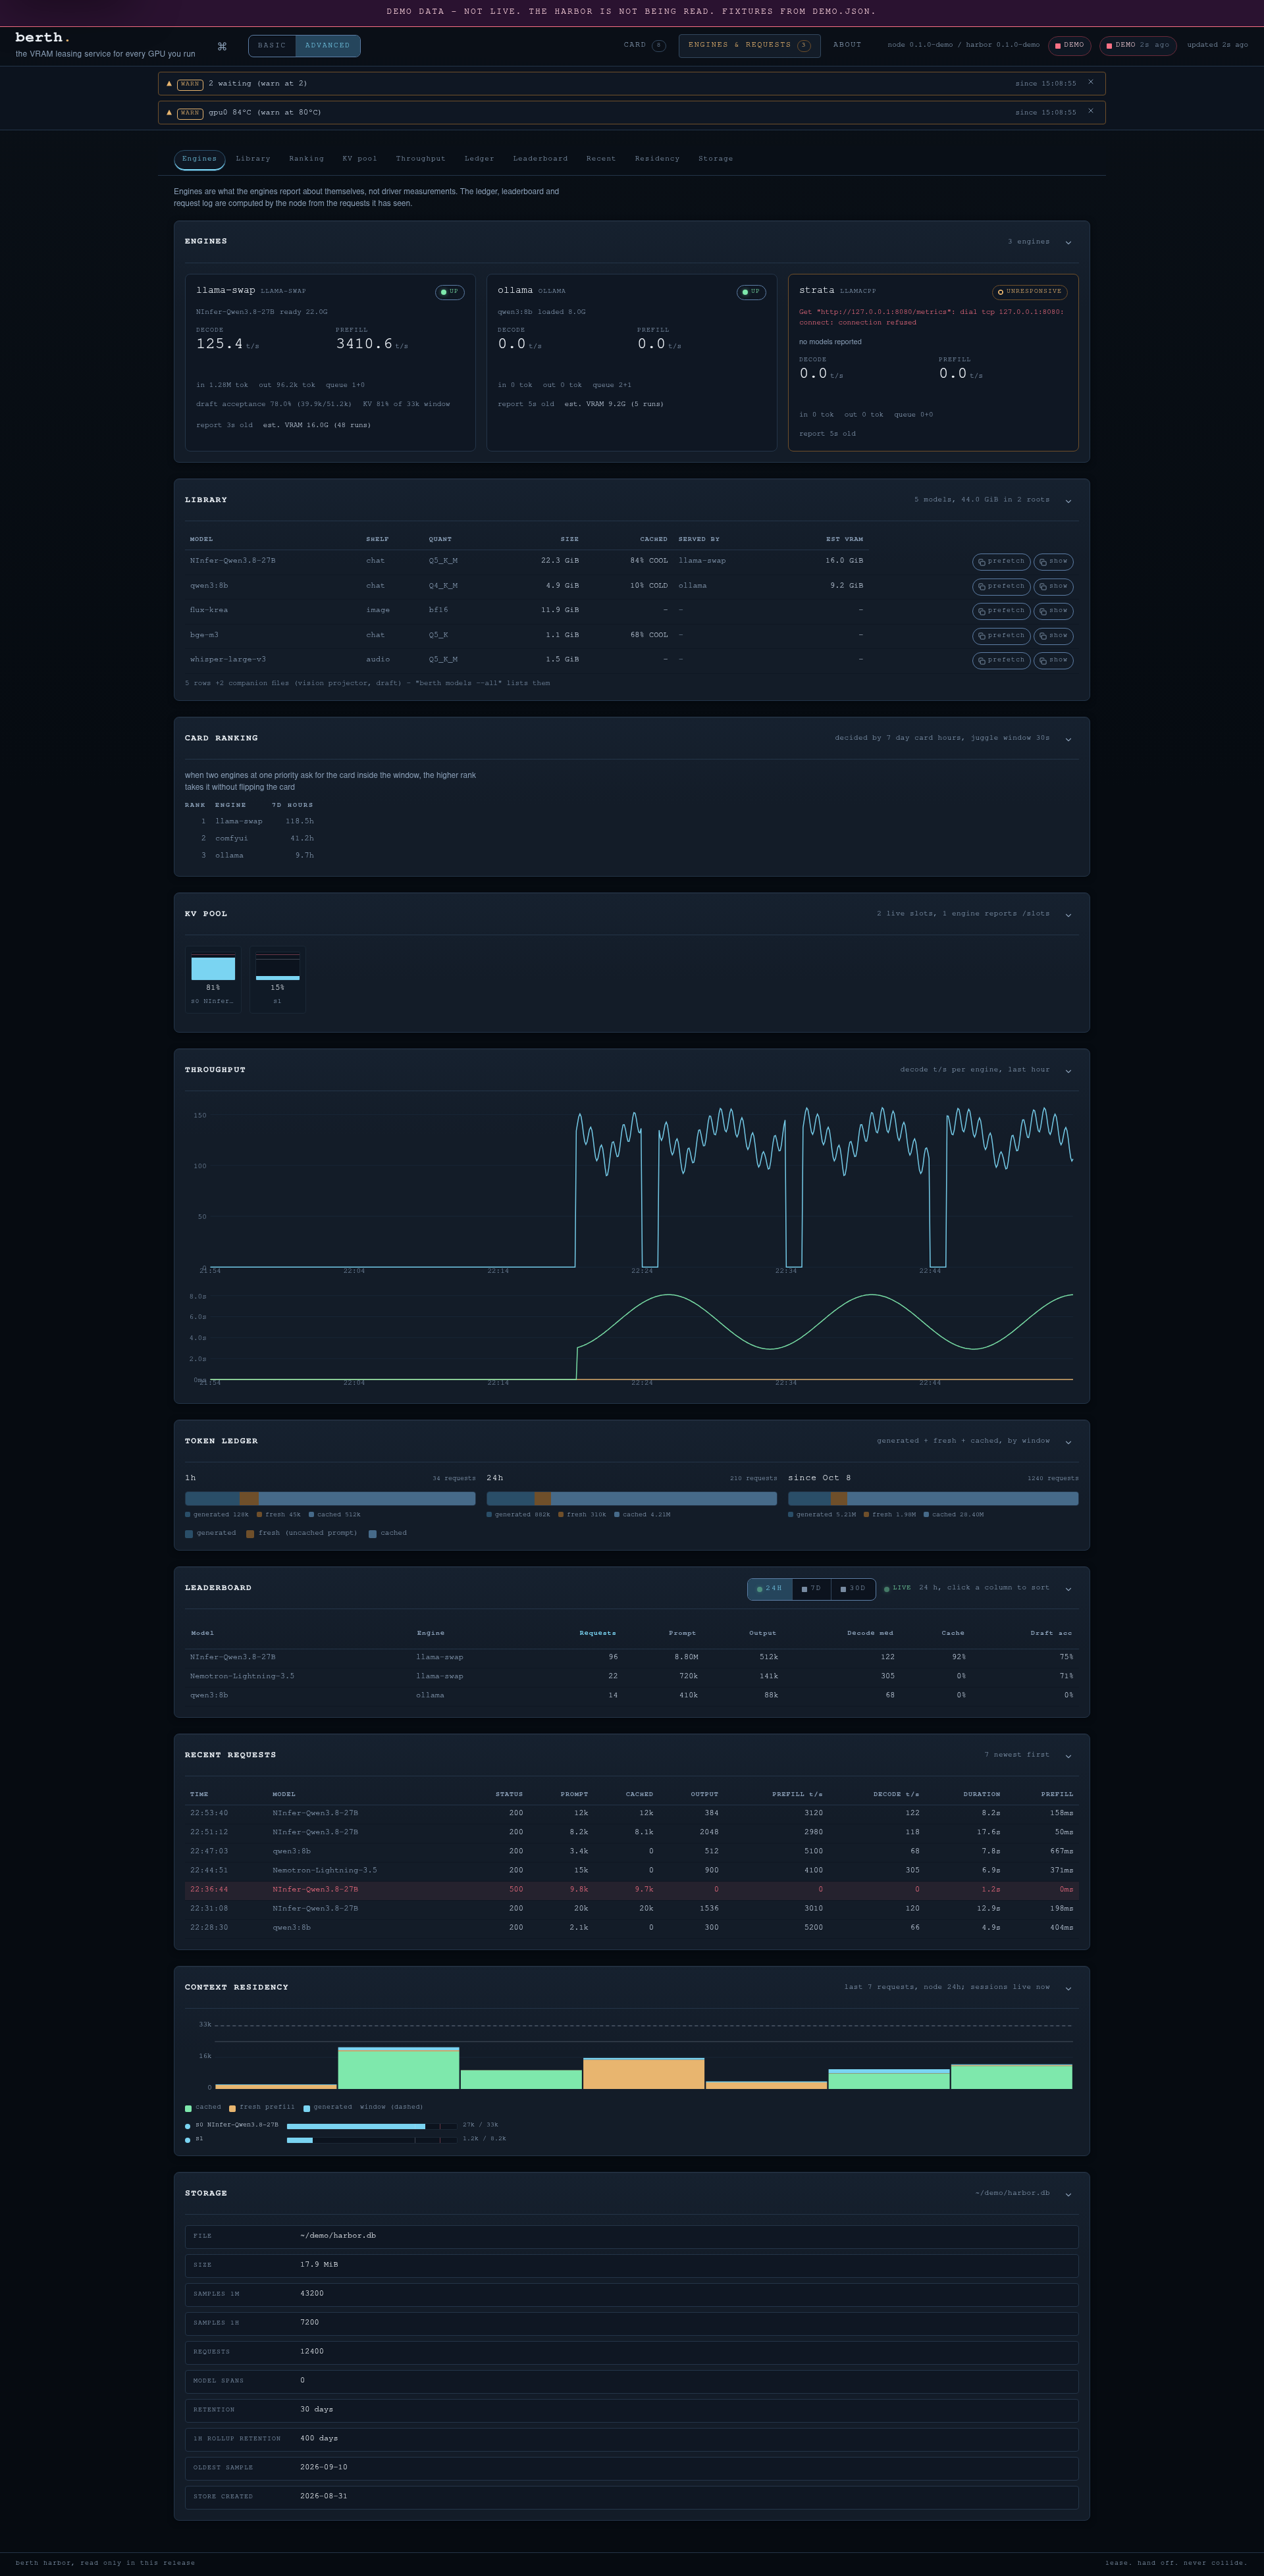Select the 7D leaderboard window
The height and width of the screenshot is (2576, 1264).
click(811, 1589)
